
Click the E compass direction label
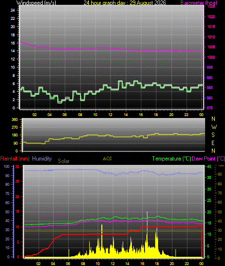click(x=213, y=143)
